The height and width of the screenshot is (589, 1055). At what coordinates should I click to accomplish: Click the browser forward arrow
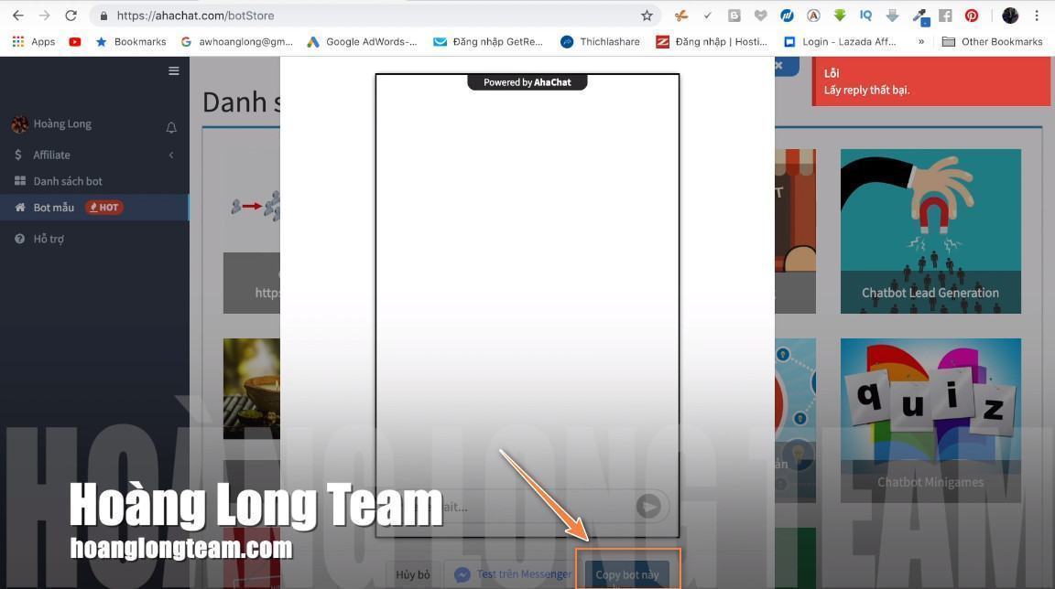[44, 16]
